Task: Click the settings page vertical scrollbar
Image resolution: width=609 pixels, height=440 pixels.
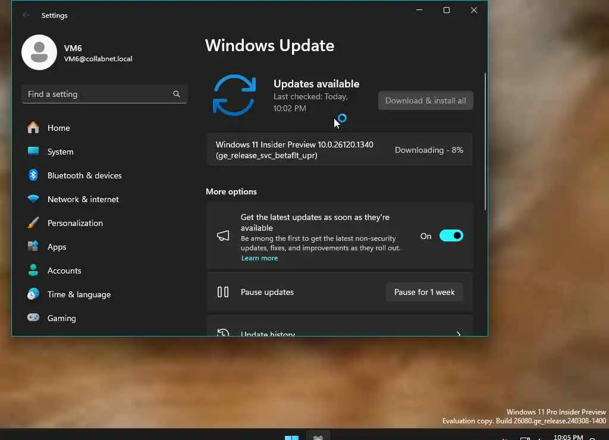Action: [485, 142]
